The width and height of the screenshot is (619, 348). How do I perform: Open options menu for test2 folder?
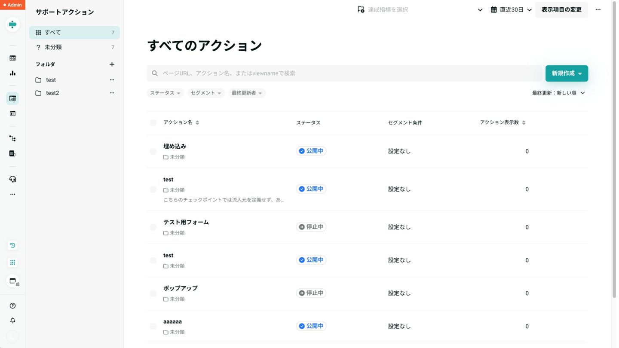[x=112, y=93]
